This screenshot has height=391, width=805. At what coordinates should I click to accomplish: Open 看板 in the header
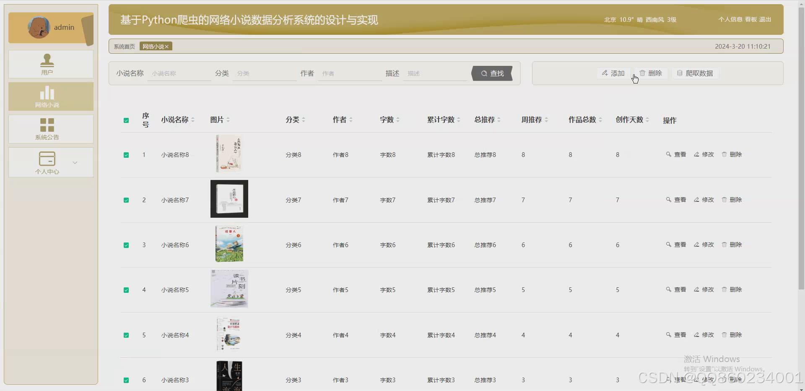(x=751, y=19)
